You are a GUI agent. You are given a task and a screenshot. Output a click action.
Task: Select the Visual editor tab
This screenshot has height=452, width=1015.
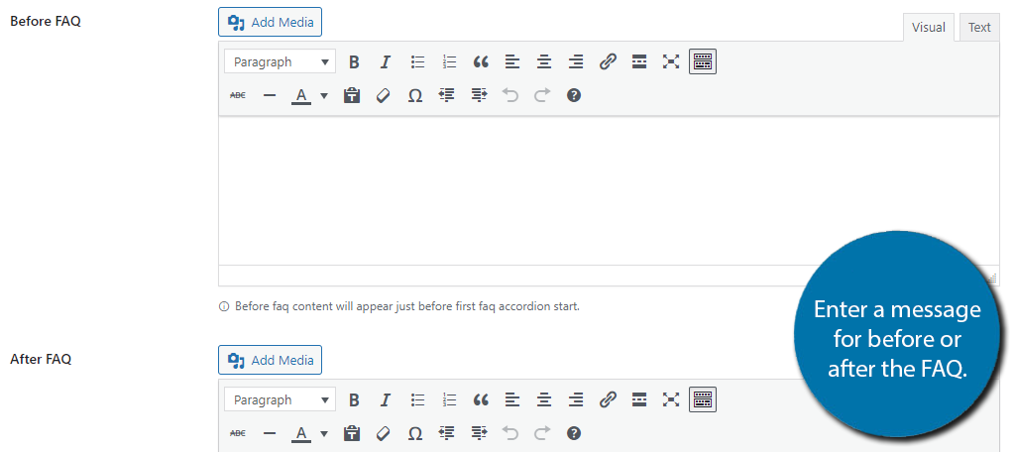coord(928,27)
